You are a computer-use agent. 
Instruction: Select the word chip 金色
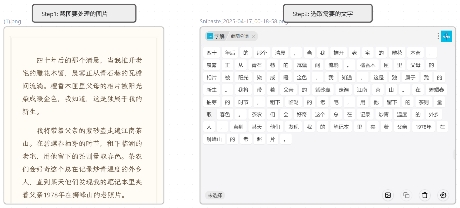point(302,77)
